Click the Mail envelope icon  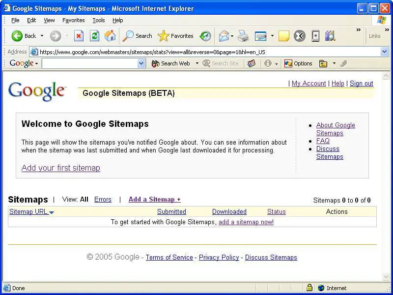pyautogui.click(x=224, y=36)
